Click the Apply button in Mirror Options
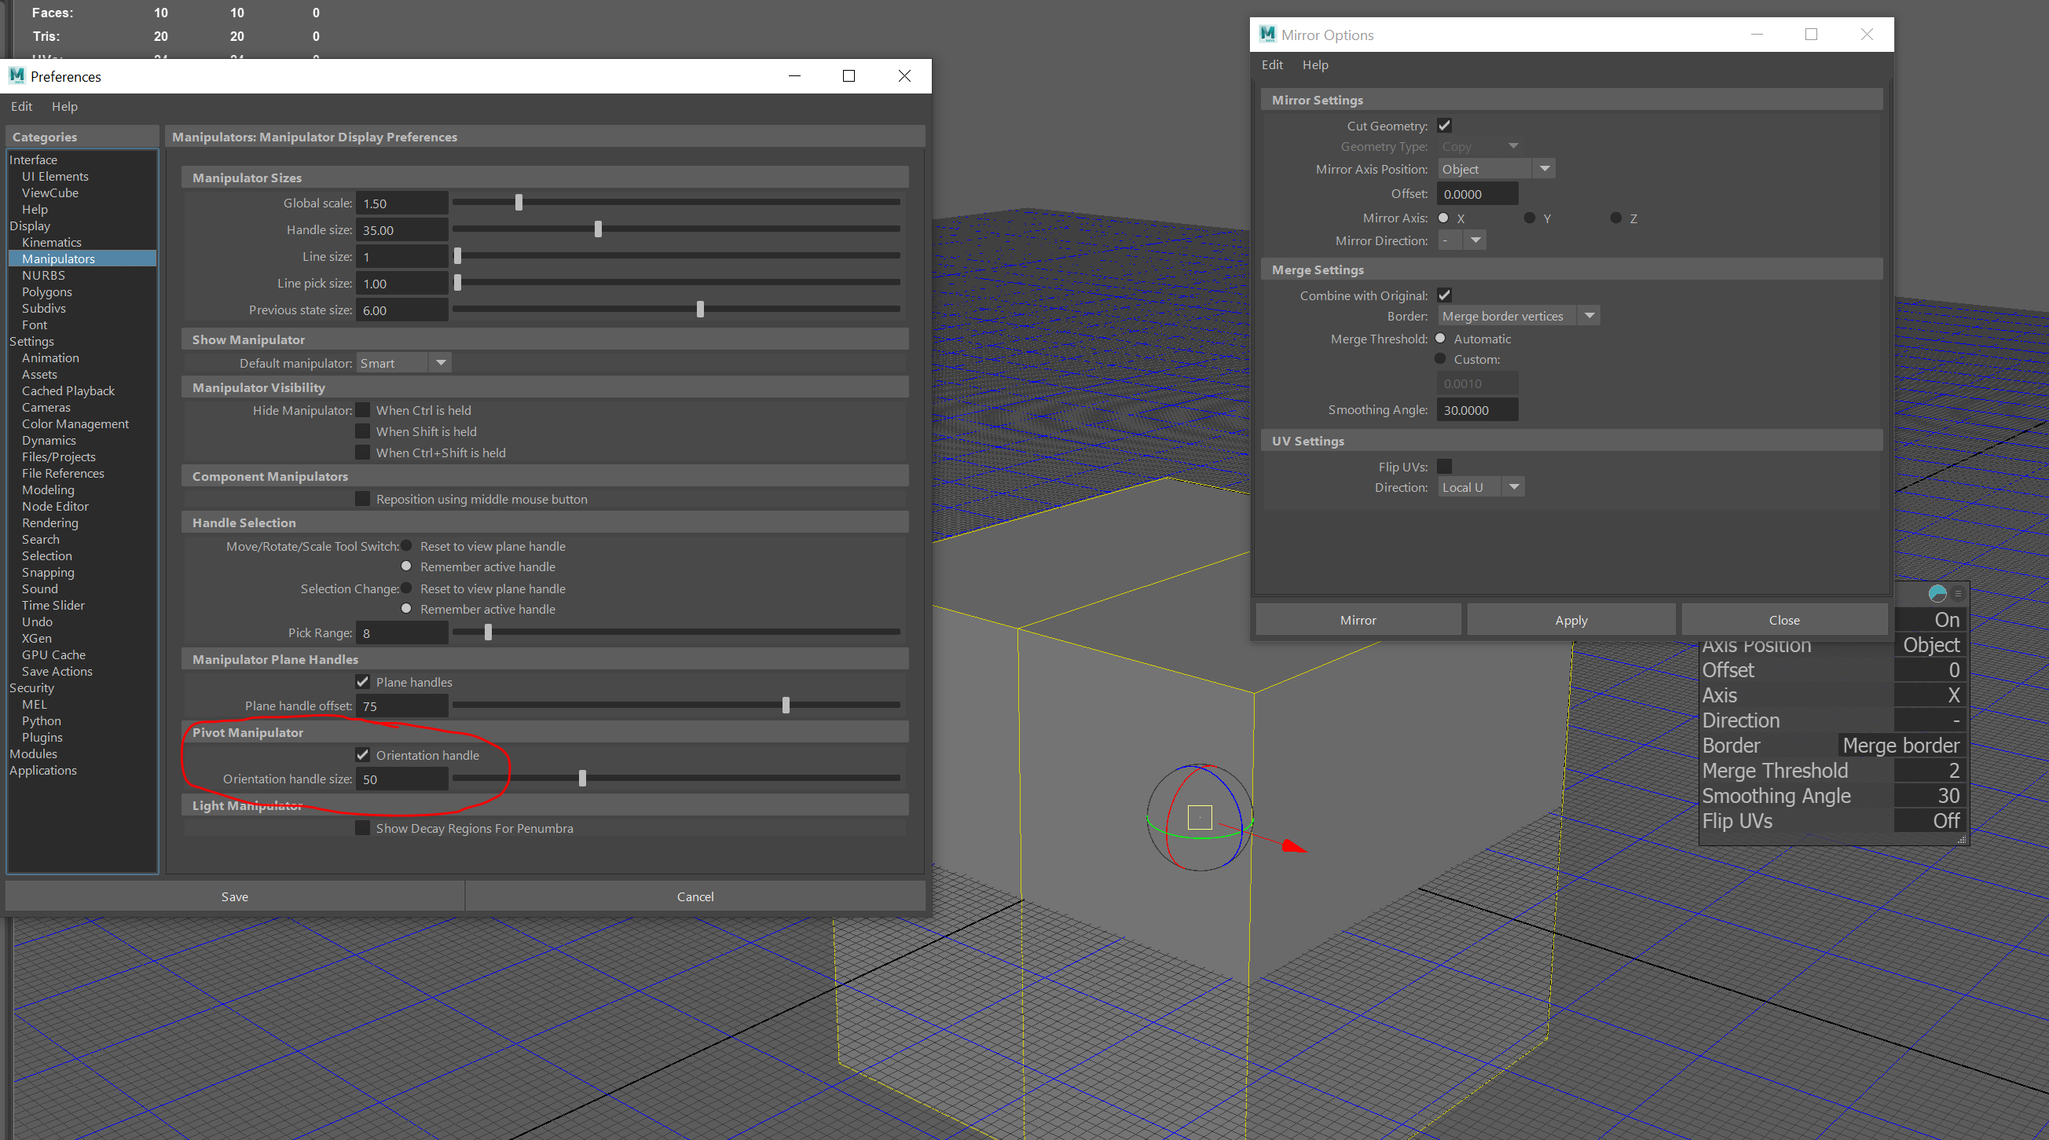This screenshot has height=1140, width=2049. click(x=1571, y=620)
